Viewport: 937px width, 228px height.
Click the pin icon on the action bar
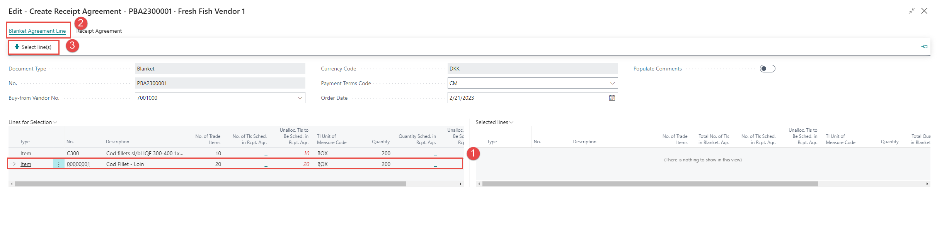coord(924,47)
